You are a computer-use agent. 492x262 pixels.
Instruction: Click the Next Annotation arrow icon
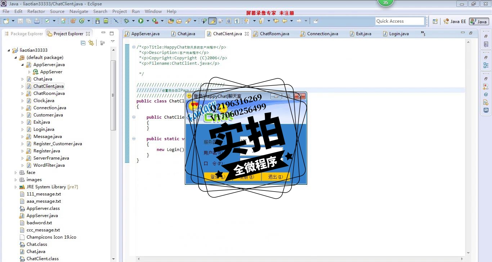pos(247,21)
